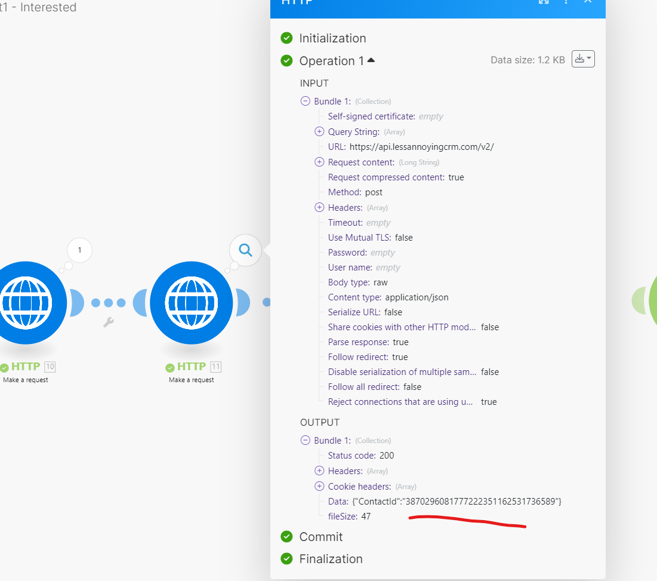Collapse OUTPUT Bundle 1 collection
Screen dimensions: 657x581
306,440
